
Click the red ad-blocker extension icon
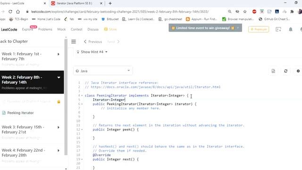coord(254,11)
